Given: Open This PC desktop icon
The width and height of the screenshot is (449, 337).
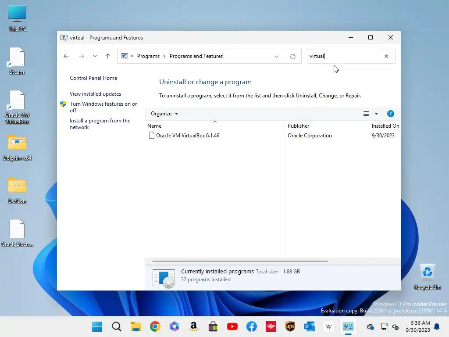Looking at the screenshot, I should point(17,18).
